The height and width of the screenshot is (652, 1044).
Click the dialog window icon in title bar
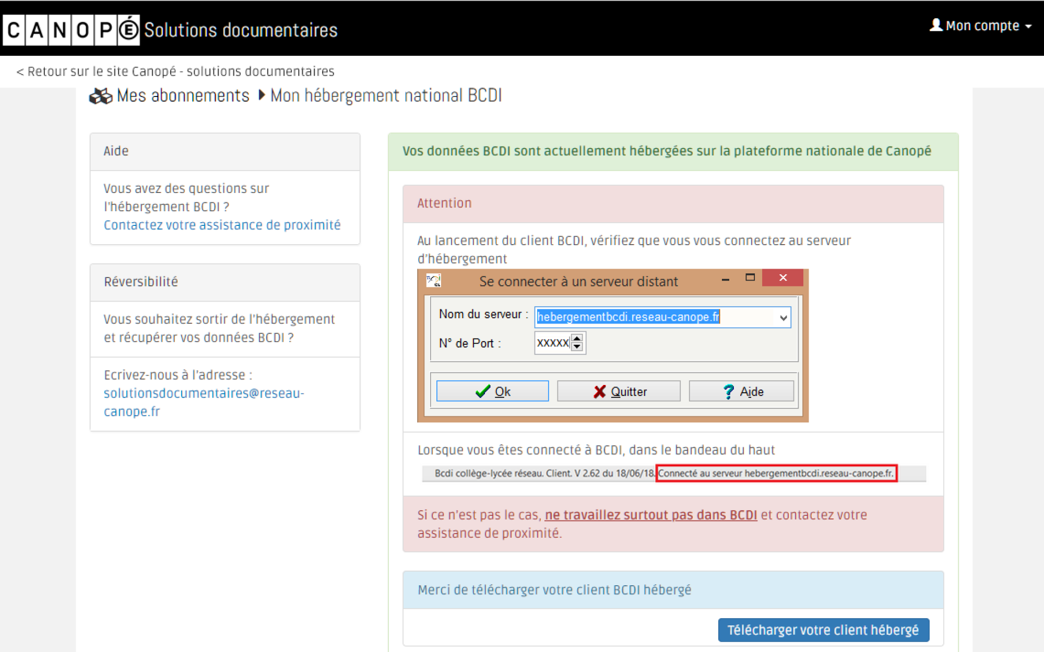click(x=434, y=281)
